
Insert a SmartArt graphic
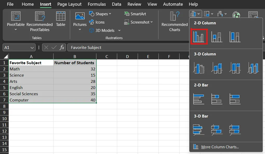click(135, 14)
